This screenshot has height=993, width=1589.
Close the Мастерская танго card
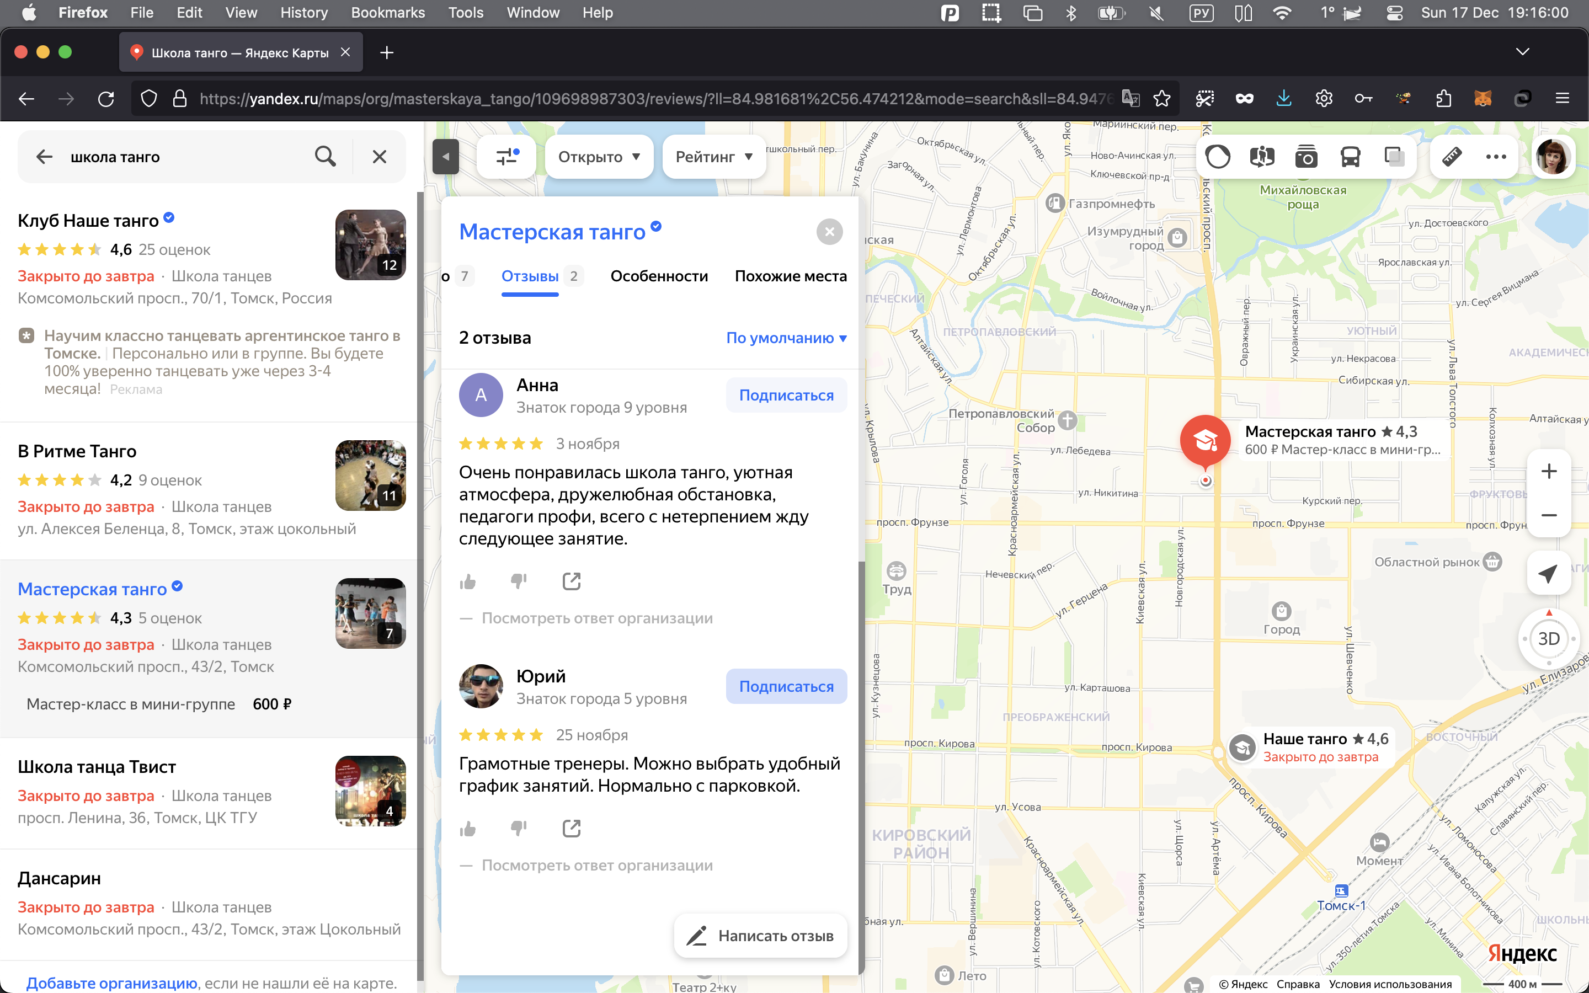[x=829, y=232]
